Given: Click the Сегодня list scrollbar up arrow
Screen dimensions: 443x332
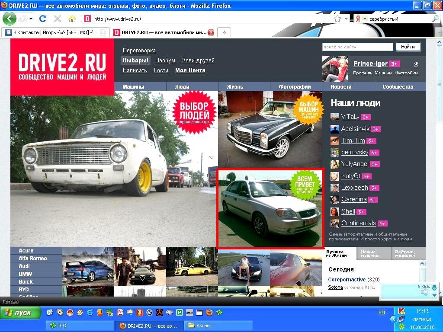Looking at the screenshot, I should 422,264.
